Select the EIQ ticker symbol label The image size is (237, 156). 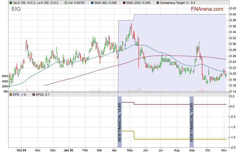pyautogui.click(x=16, y=9)
